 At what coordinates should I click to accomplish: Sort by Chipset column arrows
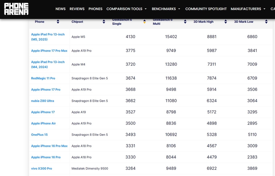tap(104, 22)
